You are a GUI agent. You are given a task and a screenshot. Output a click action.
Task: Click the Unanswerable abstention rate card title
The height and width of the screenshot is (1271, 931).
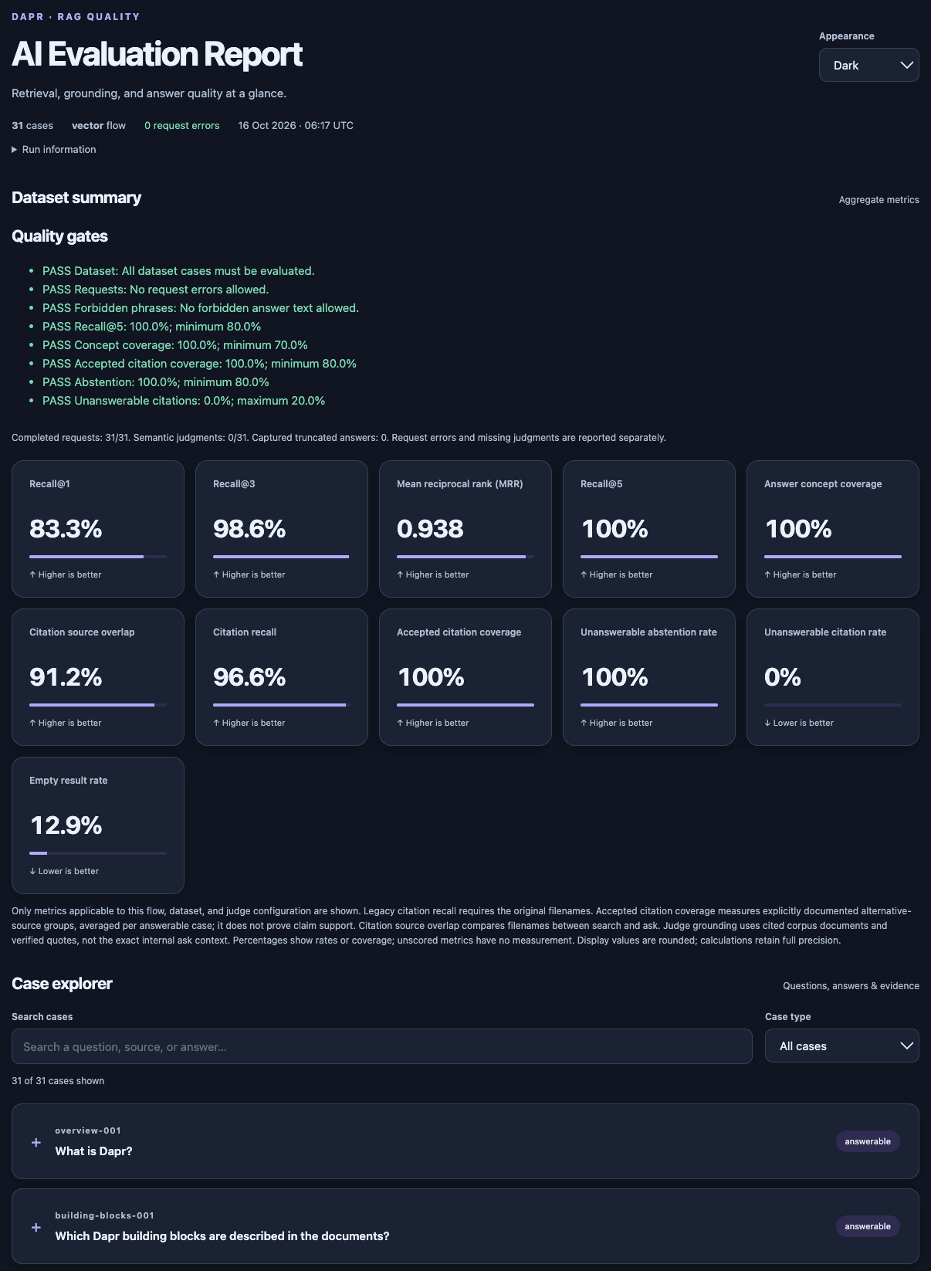648,632
